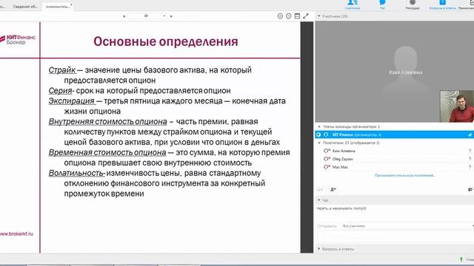This screenshot has width=474, height=266.
Task: Click question mark status for Oleg Zaycev
Action: [x=470, y=159]
